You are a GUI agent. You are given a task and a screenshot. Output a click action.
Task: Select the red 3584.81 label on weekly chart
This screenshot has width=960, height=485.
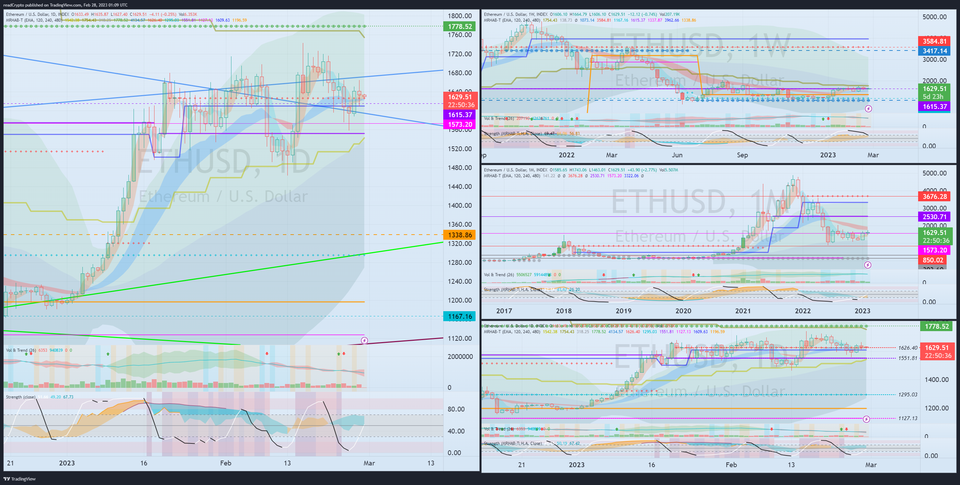coord(935,41)
